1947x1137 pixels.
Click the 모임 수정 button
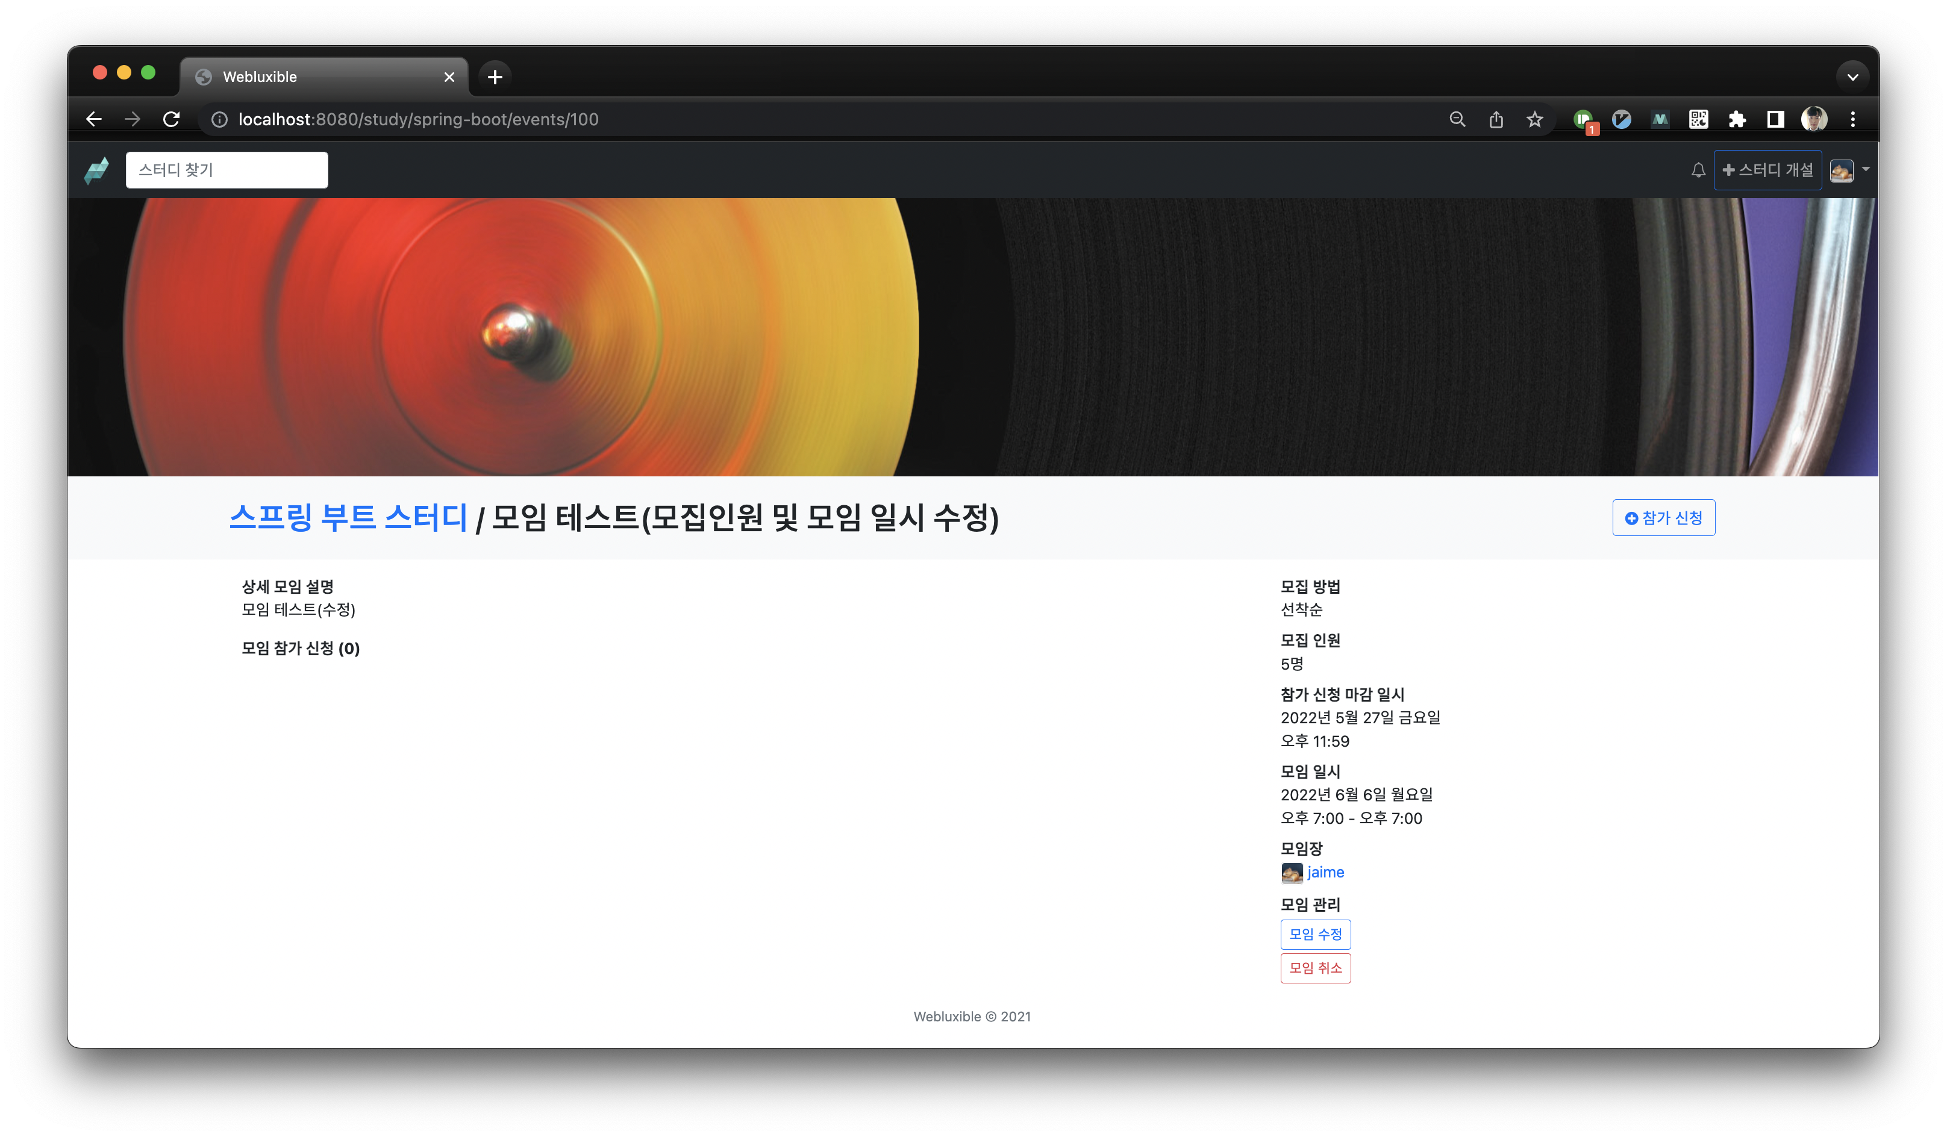tap(1315, 934)
